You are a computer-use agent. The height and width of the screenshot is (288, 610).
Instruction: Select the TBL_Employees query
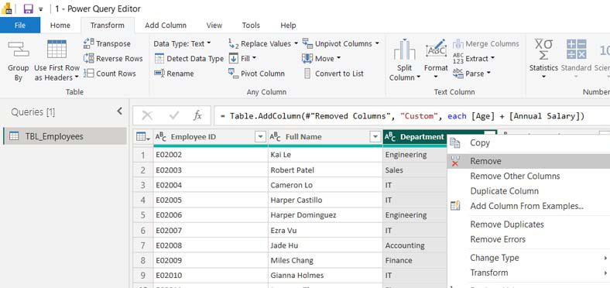point(64,136)
